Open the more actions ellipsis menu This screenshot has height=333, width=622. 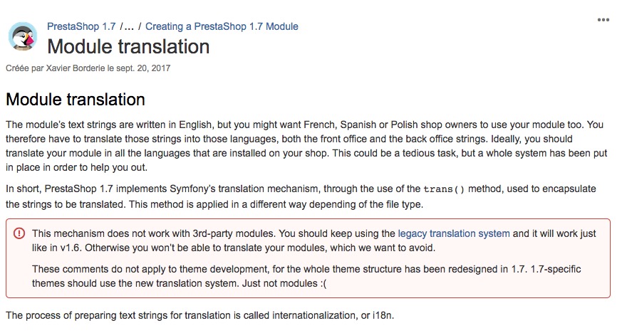603,20
